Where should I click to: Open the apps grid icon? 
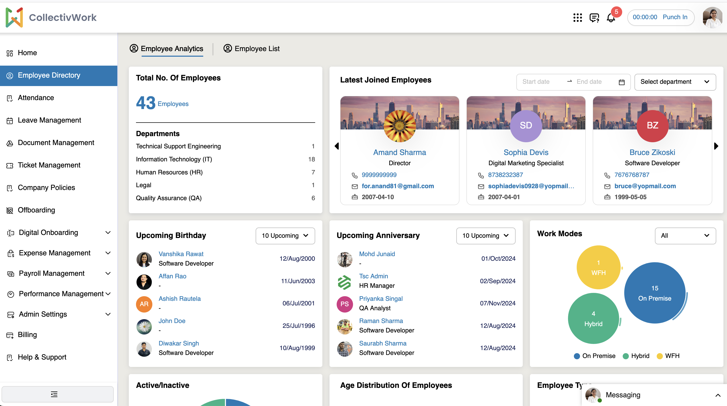click(x=577, y=17)
